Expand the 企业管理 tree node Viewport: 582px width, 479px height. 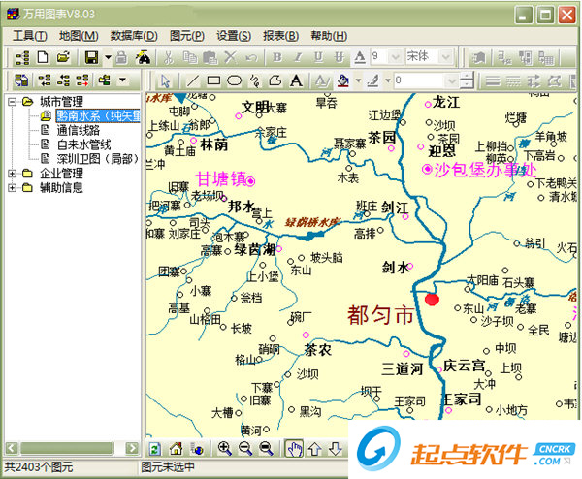point(12,174)
